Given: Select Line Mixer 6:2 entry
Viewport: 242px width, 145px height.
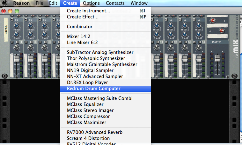Looking at the screenshot, I should click(x=106, y=43).
